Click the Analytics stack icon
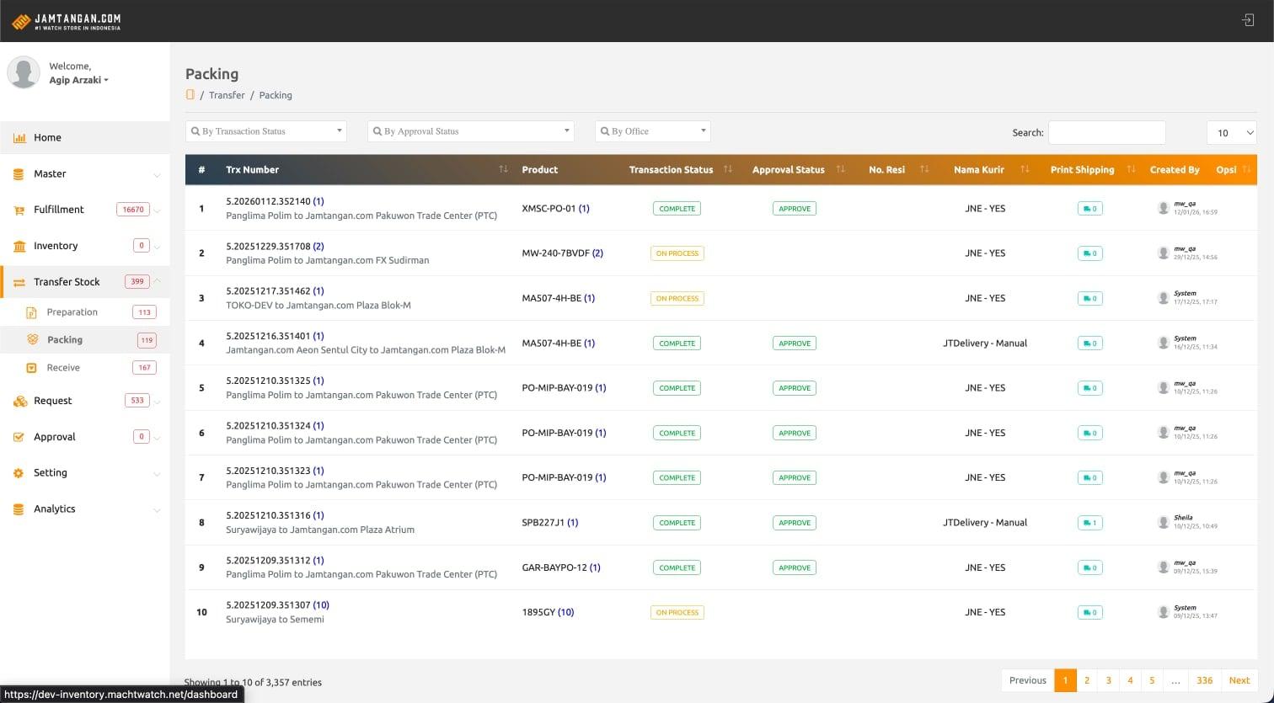 pyautogui.click(x=19, y=509)
